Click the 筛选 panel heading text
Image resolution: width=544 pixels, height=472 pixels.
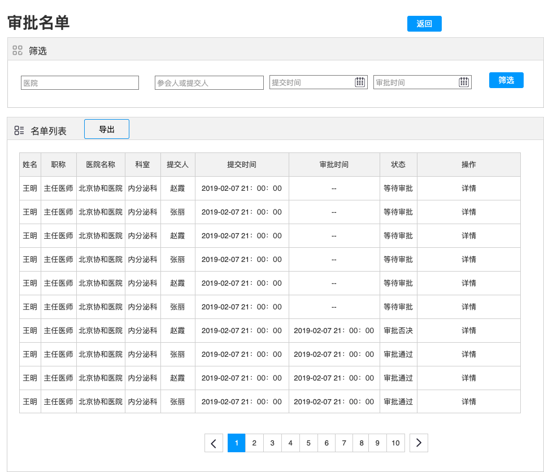[x=38, y=51]
